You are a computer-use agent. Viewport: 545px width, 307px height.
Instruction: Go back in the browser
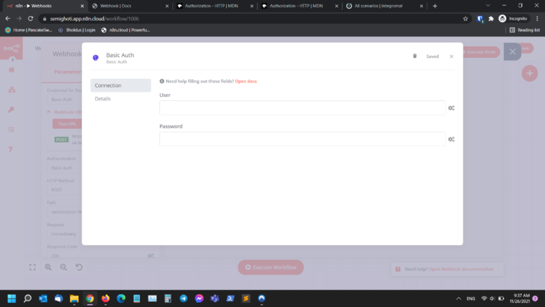coord(7,18)
